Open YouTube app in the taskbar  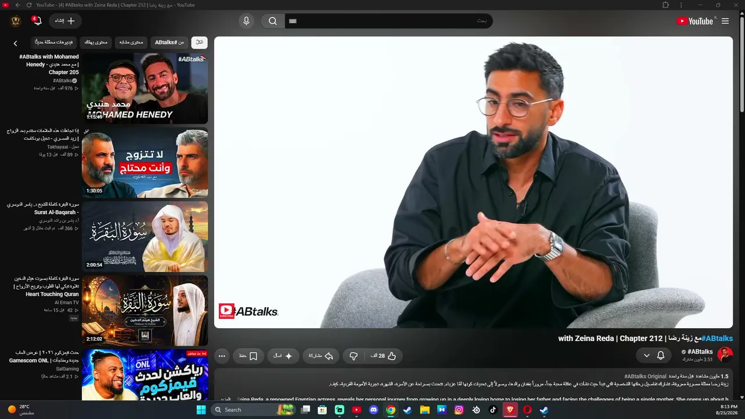tap(357, 410)
